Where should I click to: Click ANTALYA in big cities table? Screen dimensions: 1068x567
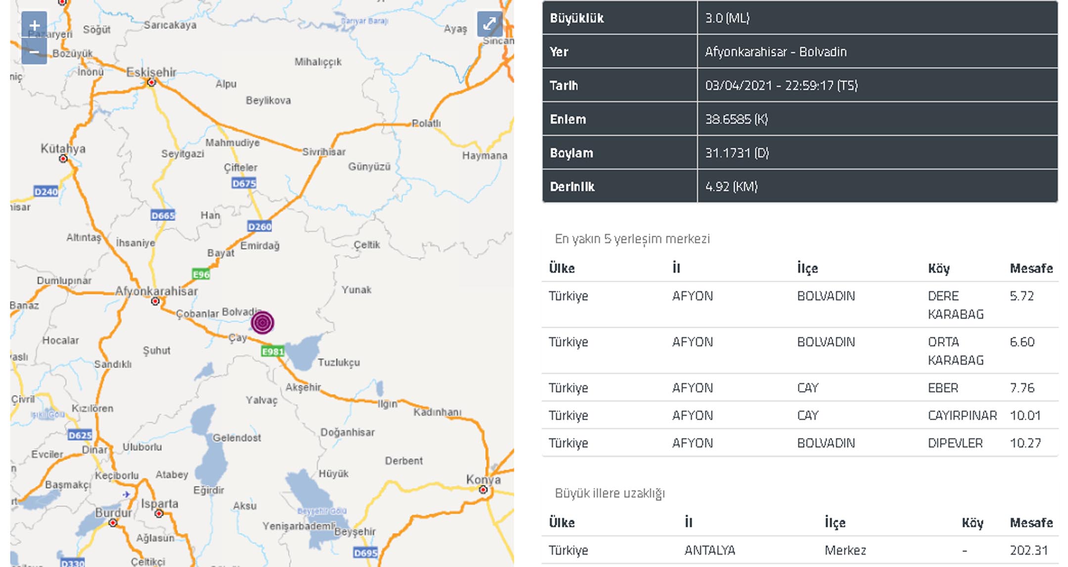[x=710, y=550]
